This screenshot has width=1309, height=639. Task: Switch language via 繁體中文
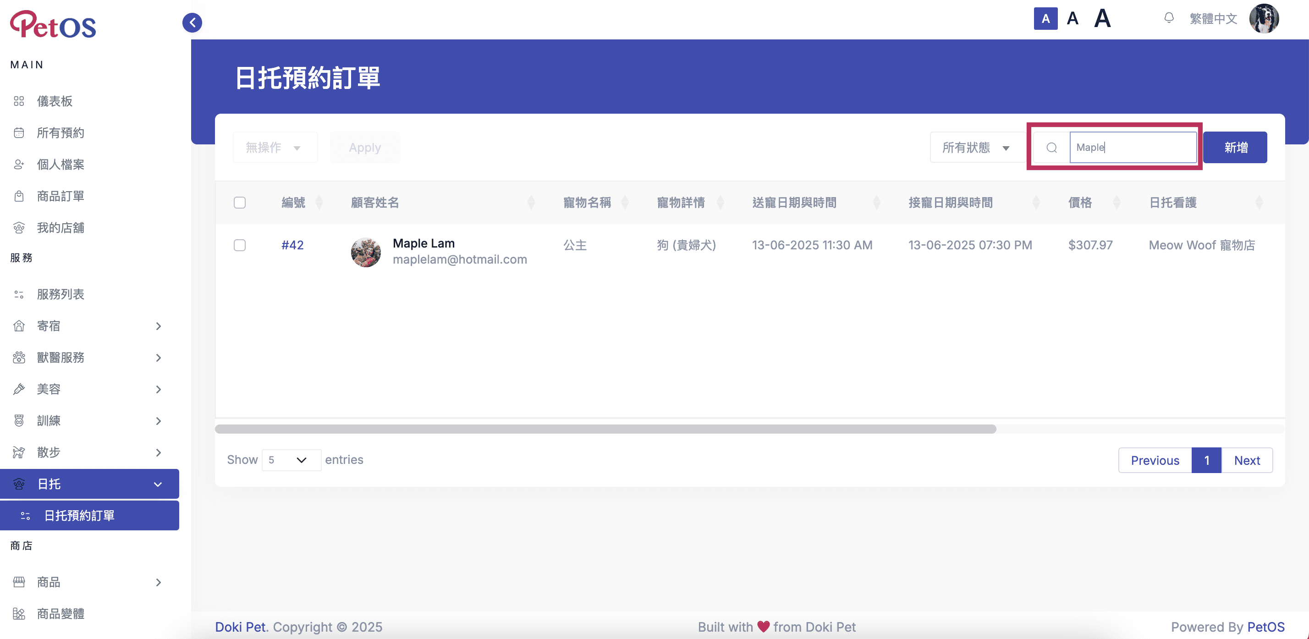pos(1213,19)
